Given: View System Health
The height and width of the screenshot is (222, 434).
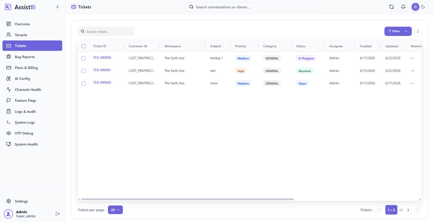Looking at the screenshot, I should [x=32, y=144].
